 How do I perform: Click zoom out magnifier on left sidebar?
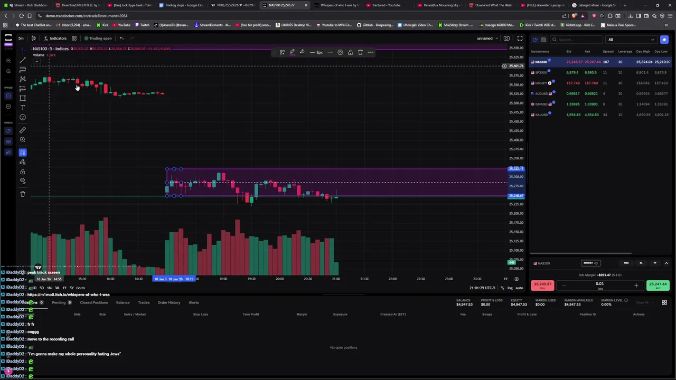click(8, 71)
